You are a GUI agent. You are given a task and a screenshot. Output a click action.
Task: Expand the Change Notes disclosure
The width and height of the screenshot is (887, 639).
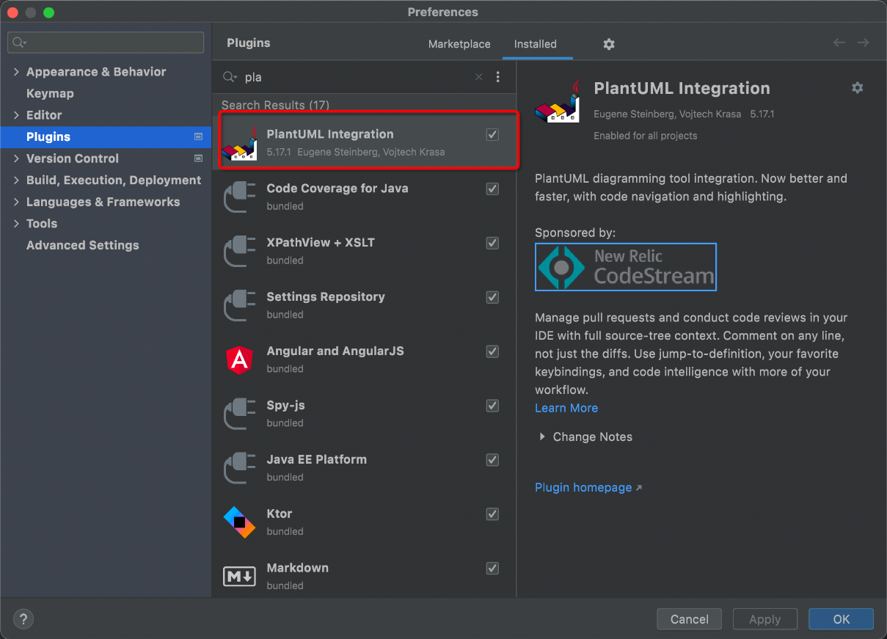pos(542,437)
